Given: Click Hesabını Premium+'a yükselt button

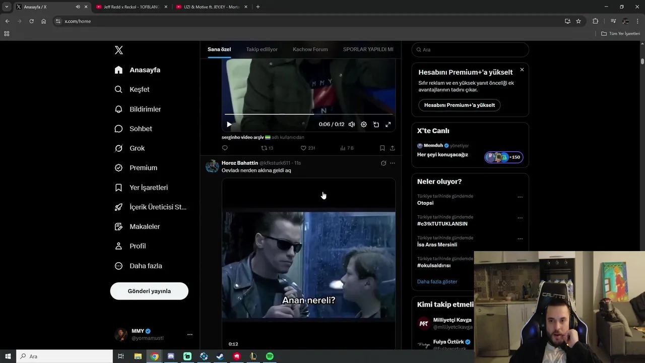Looking at the screenshot, I should pos(459,105).
